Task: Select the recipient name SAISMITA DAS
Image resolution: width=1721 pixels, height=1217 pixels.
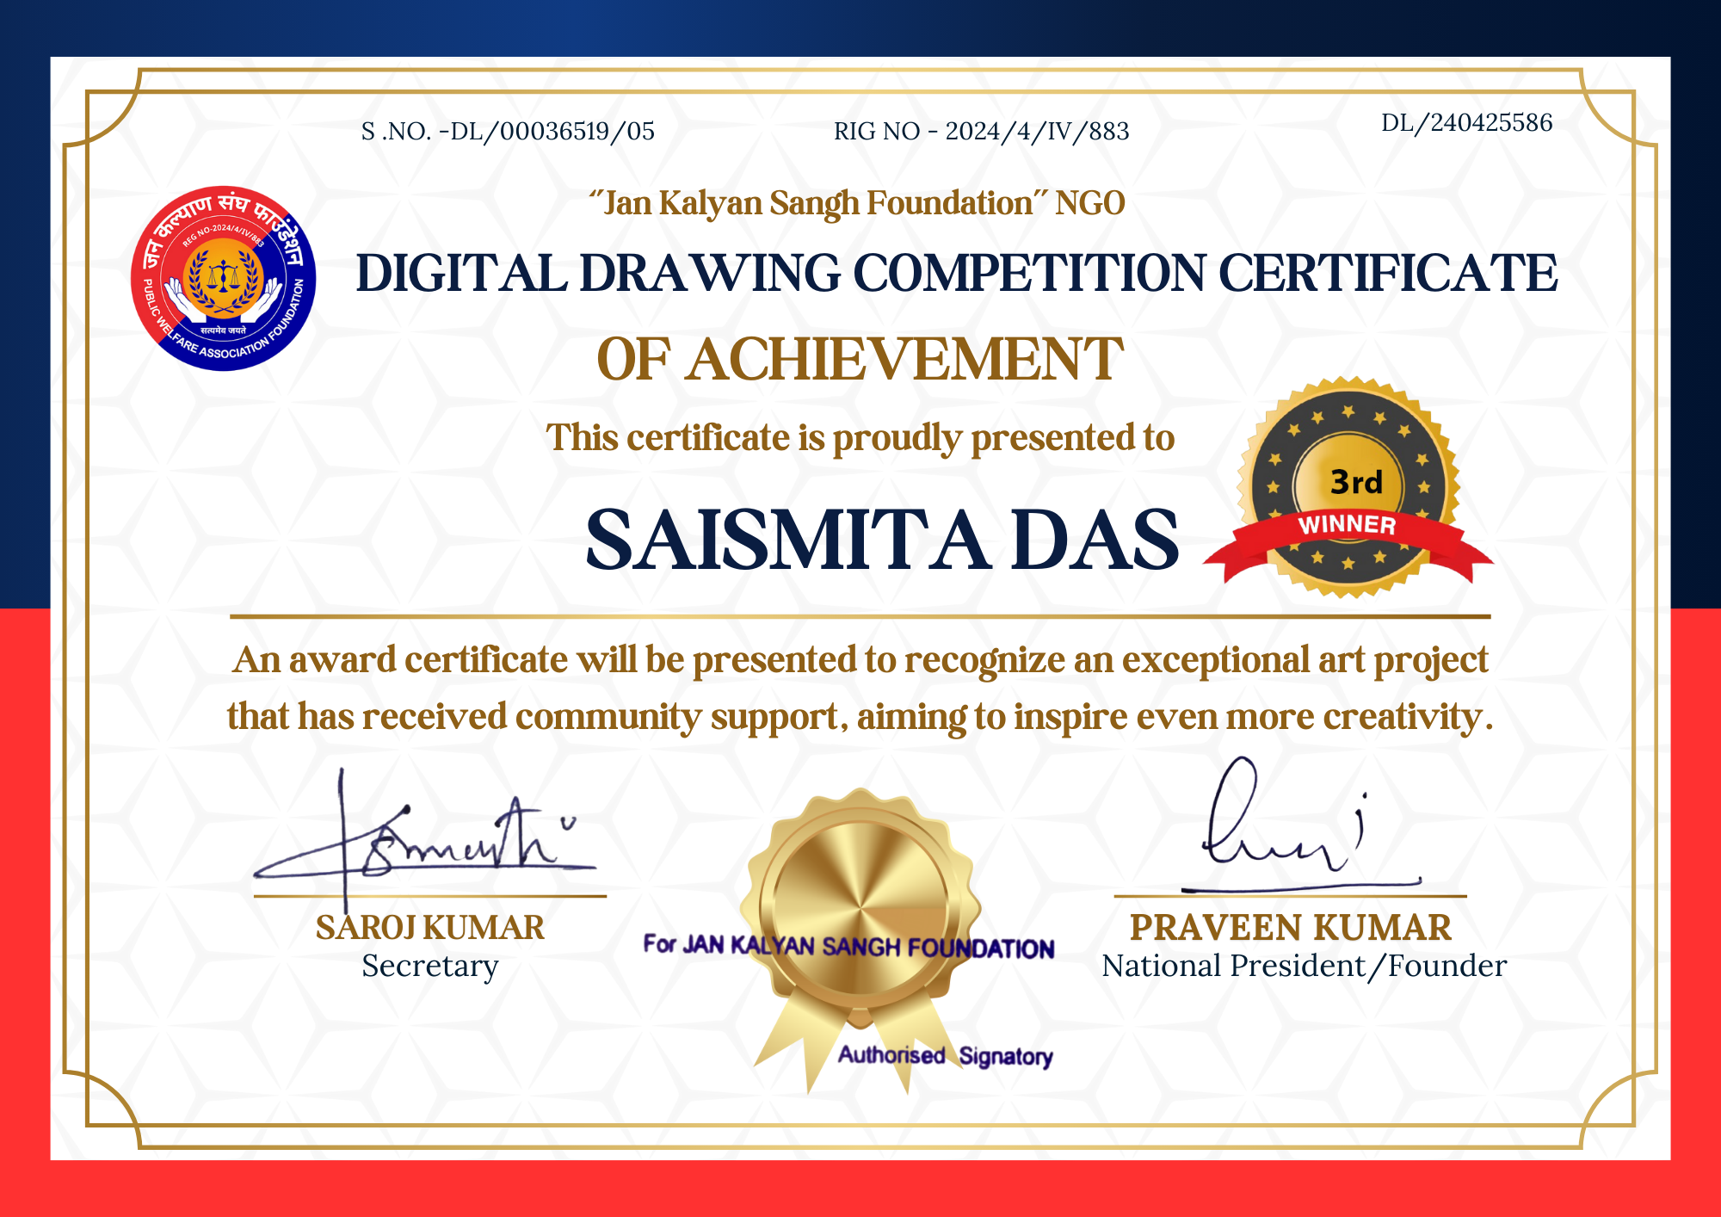Action: (884, 541)
